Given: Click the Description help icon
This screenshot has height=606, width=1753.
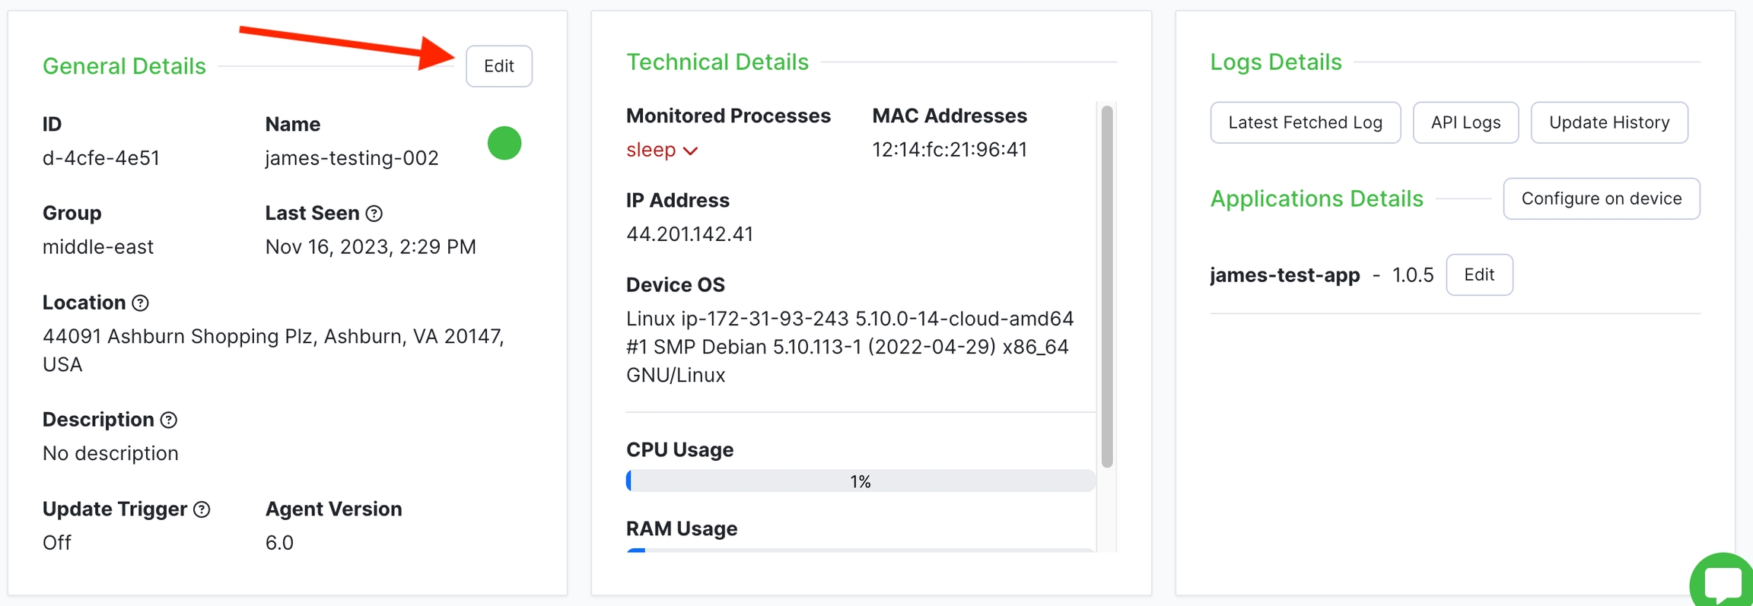Looking at the screenshot, I should [169, 420].
